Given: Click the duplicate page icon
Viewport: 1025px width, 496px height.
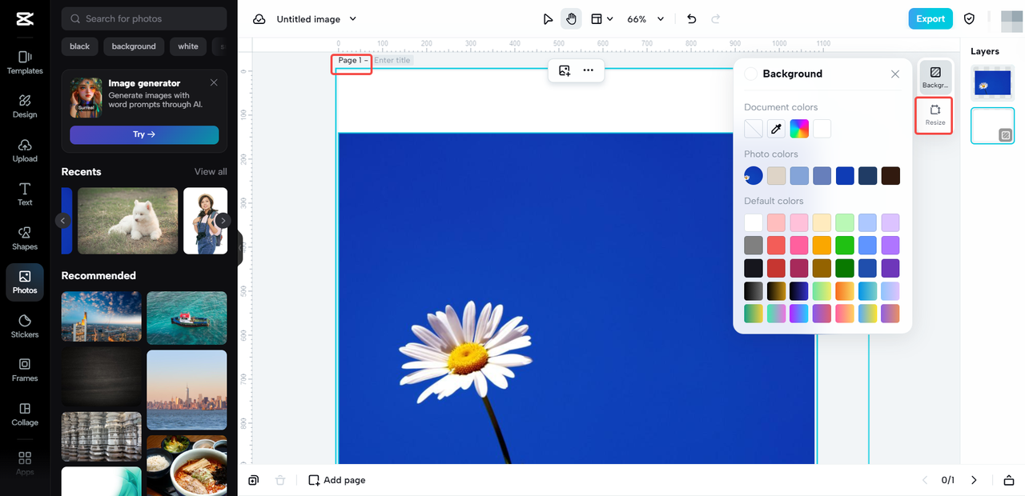Looking at the screenshot, I should (x=253, y=480).
